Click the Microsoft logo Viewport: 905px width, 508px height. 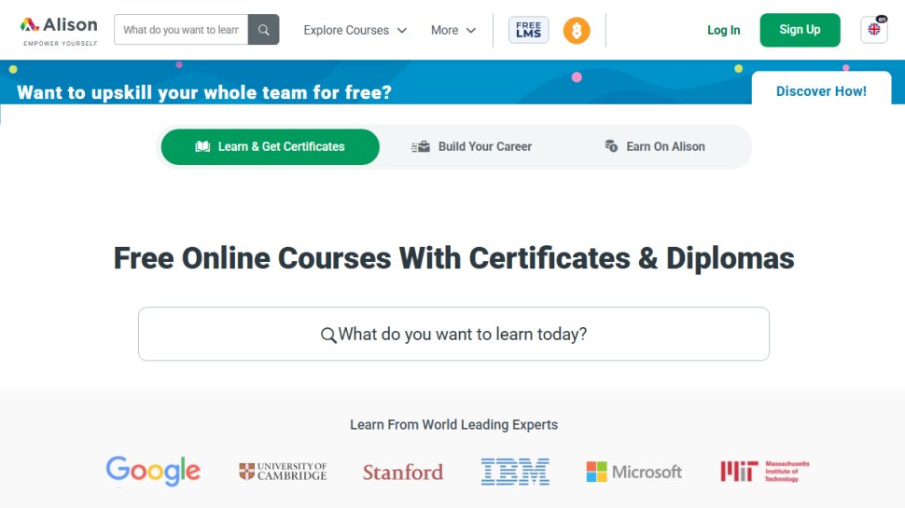pos(633,472)
